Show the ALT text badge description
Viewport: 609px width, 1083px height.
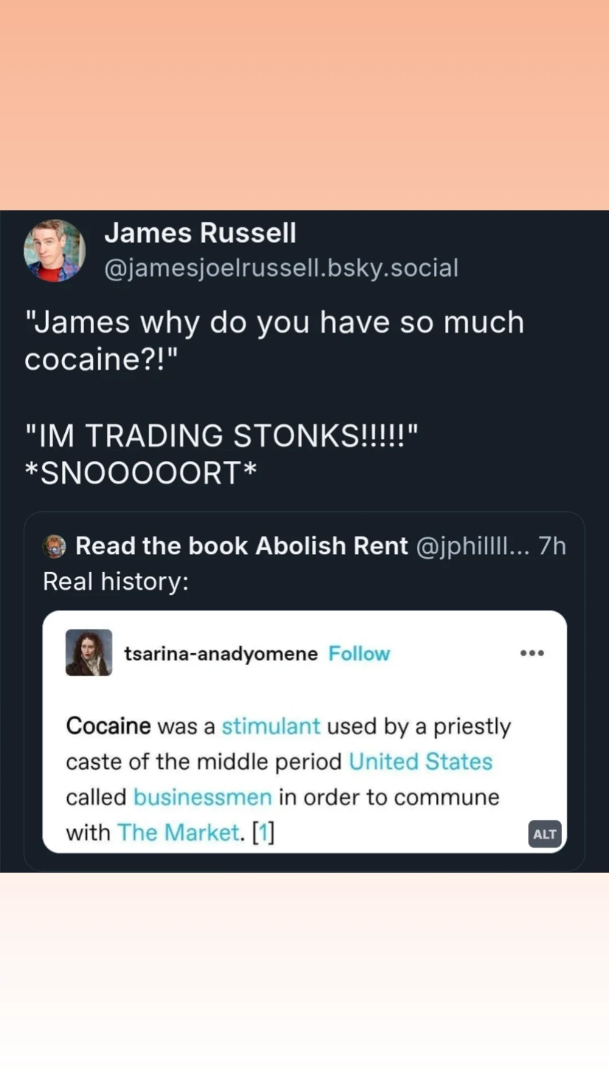(545, 834)
